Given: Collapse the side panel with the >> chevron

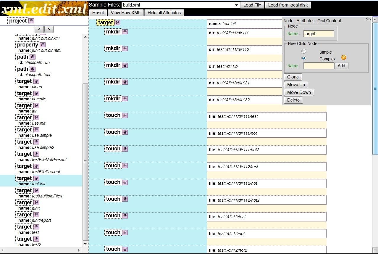Looking at the screenshot, I should 368,19.
